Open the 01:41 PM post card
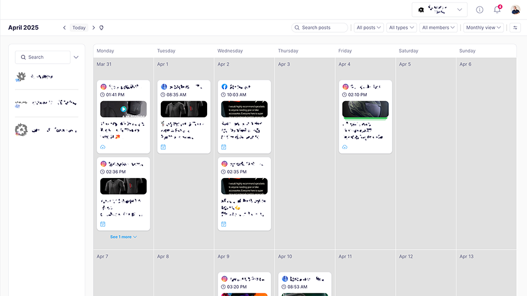The height and width of the screenshot is (296, 527). (123, 116)
